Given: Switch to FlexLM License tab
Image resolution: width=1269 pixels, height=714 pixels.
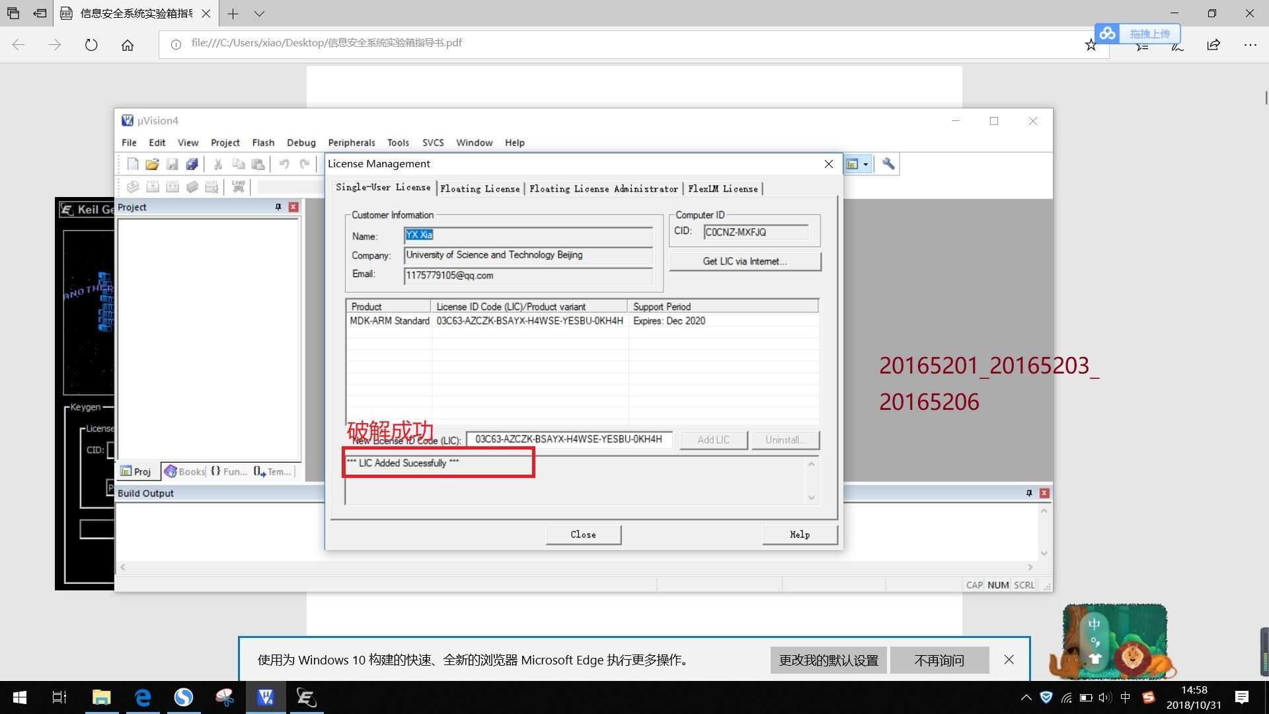Looking at the screenshot, I should [723, 189].
